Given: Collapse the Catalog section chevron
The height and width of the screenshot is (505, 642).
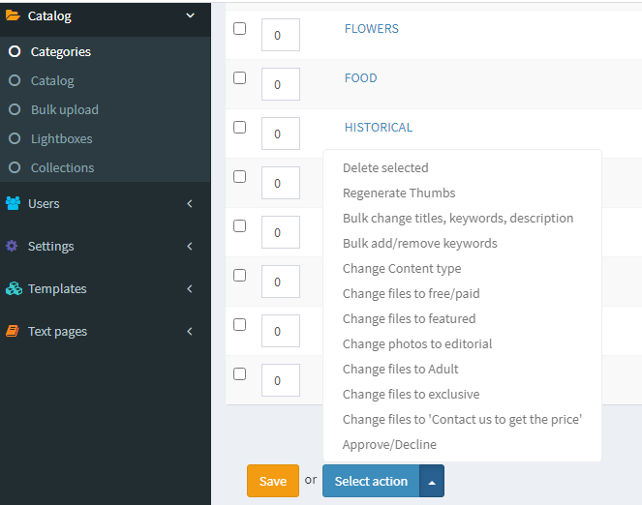Looking at the screenshot, I should coord(190,15).
